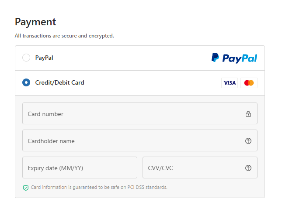Click the green PCI DSS shield icon
Viewport: 289px width, 212px height.
pos(26,188)
